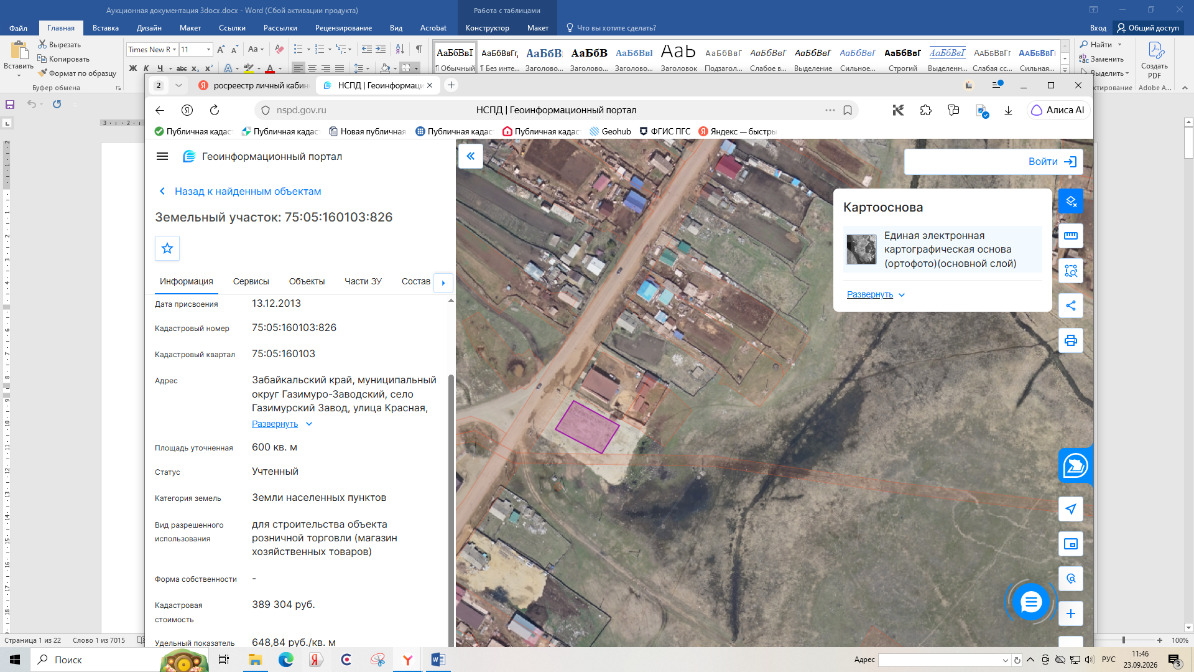
Task: Toggle underline formatting in Word ribbon
Action: (160, 68)
